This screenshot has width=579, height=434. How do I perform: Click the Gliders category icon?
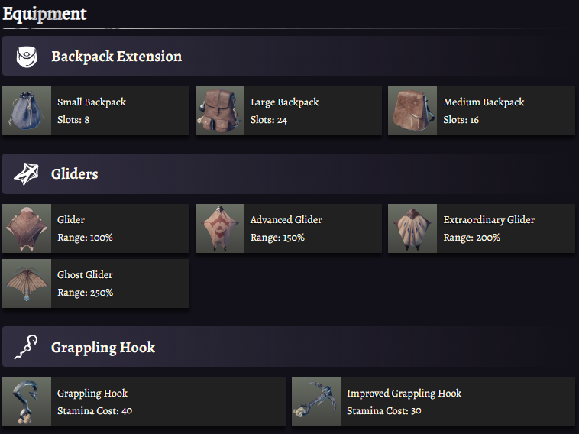[27, 174]
